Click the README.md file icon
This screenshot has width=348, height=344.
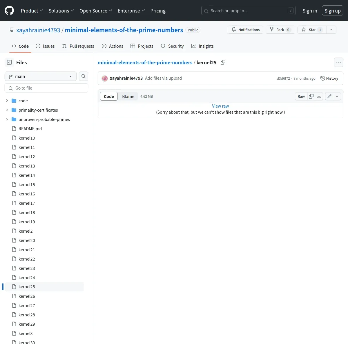pos(14,129)
